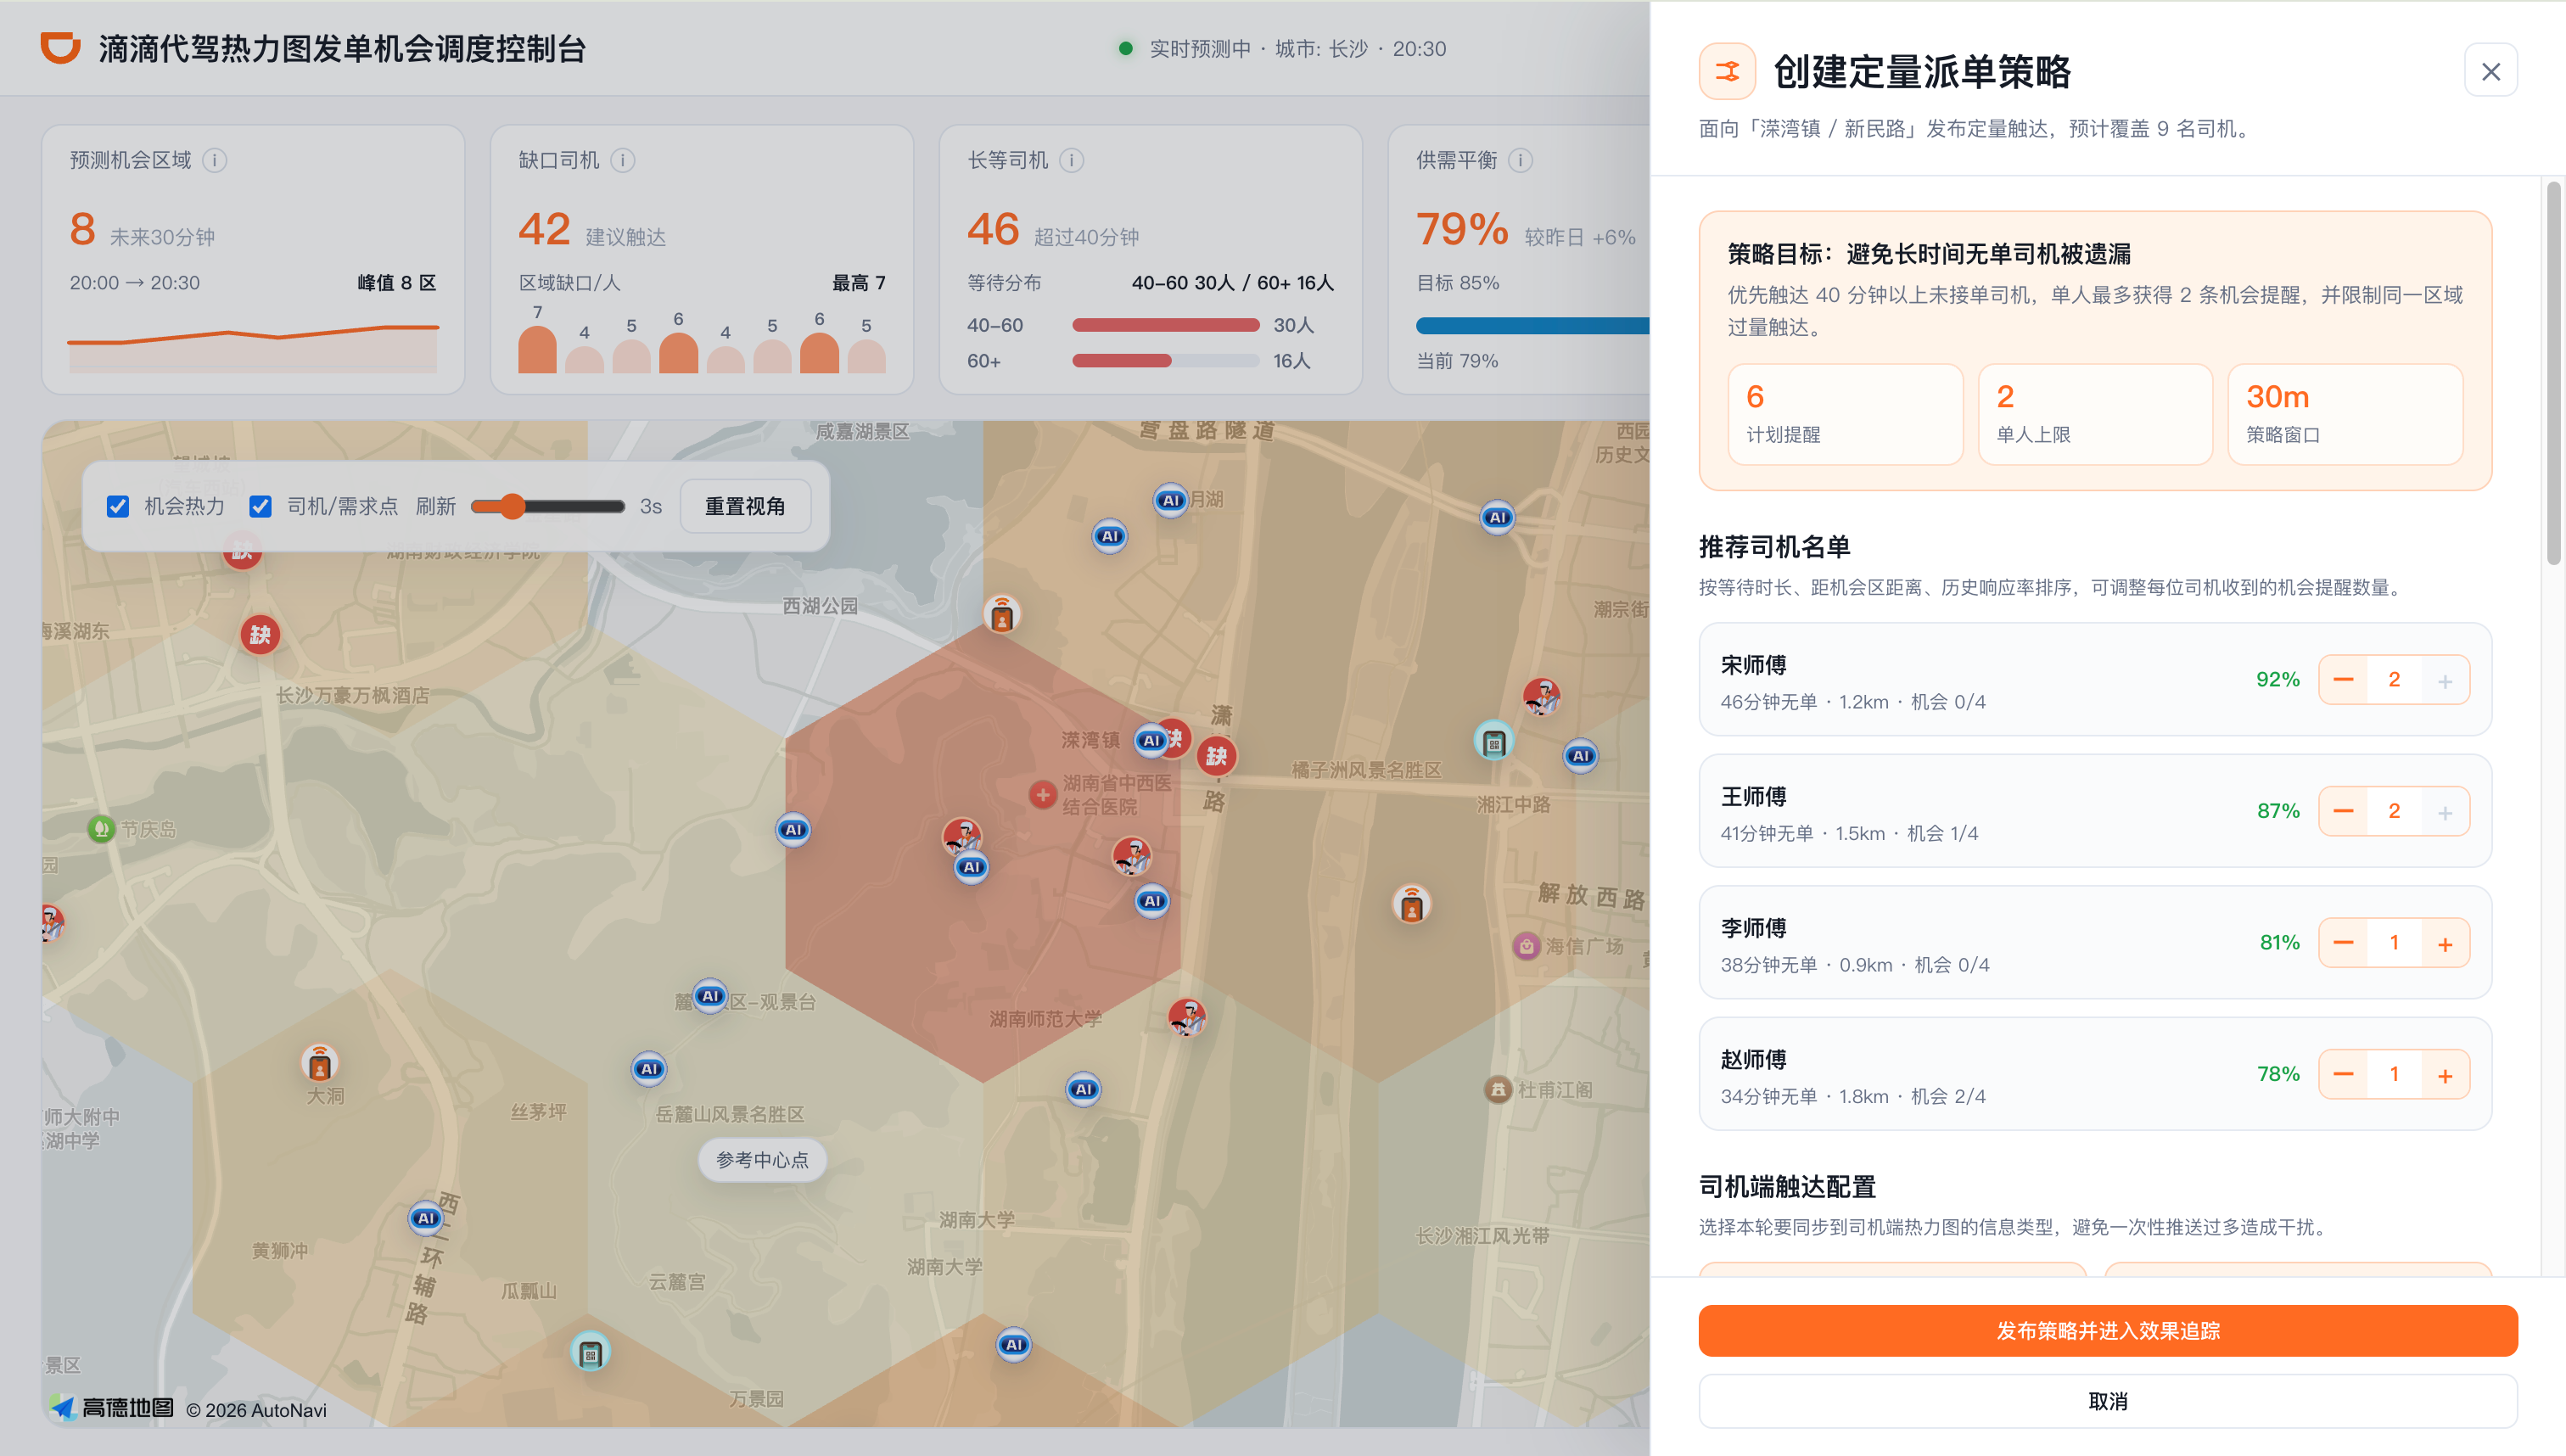Click the 司机端触达配置 section heading
This screenshot has height=1456, width=2566.
(1787, 1187)
